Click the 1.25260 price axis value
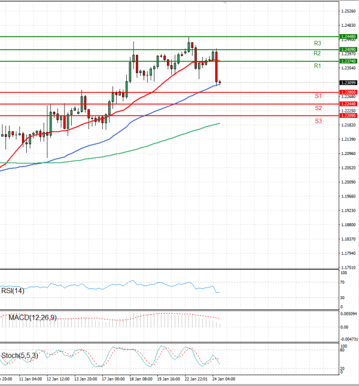The image size is (359, 386). click(x=349, y=11)
